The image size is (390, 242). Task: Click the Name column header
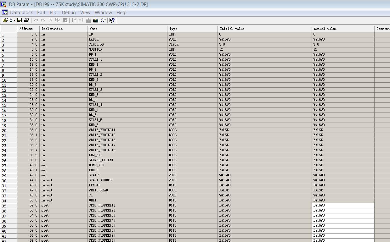127,29
